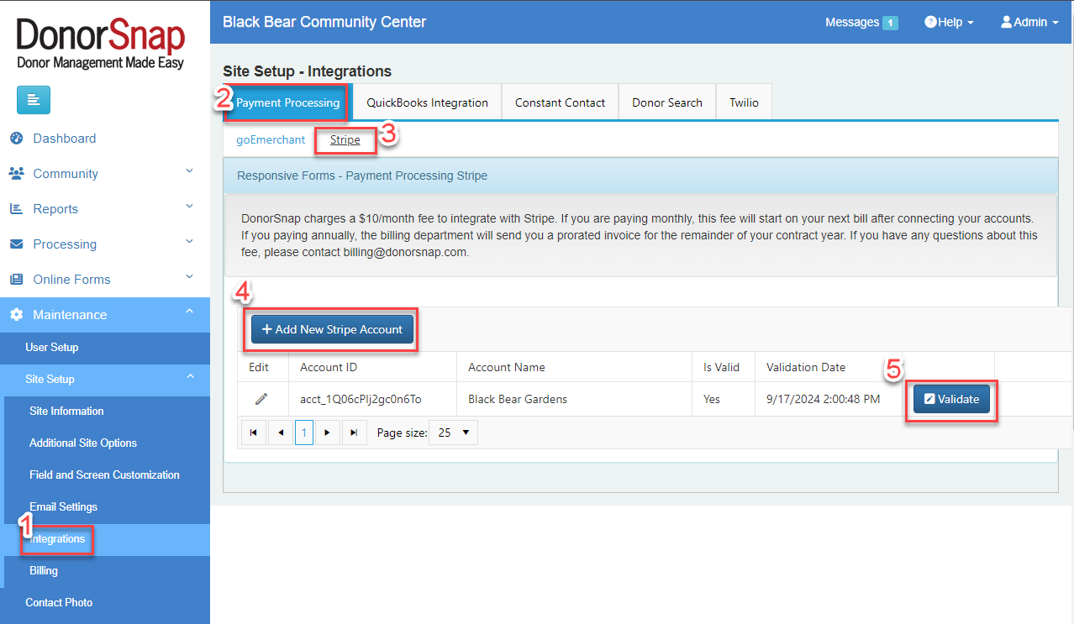Select page 1 in the pager
The height and width of the screenshot is (624, 1074).
[x=304, y=433]
